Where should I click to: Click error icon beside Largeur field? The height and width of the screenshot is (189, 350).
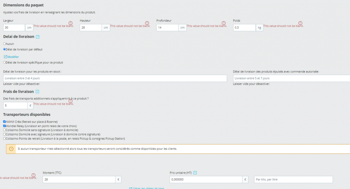[71, 23]
